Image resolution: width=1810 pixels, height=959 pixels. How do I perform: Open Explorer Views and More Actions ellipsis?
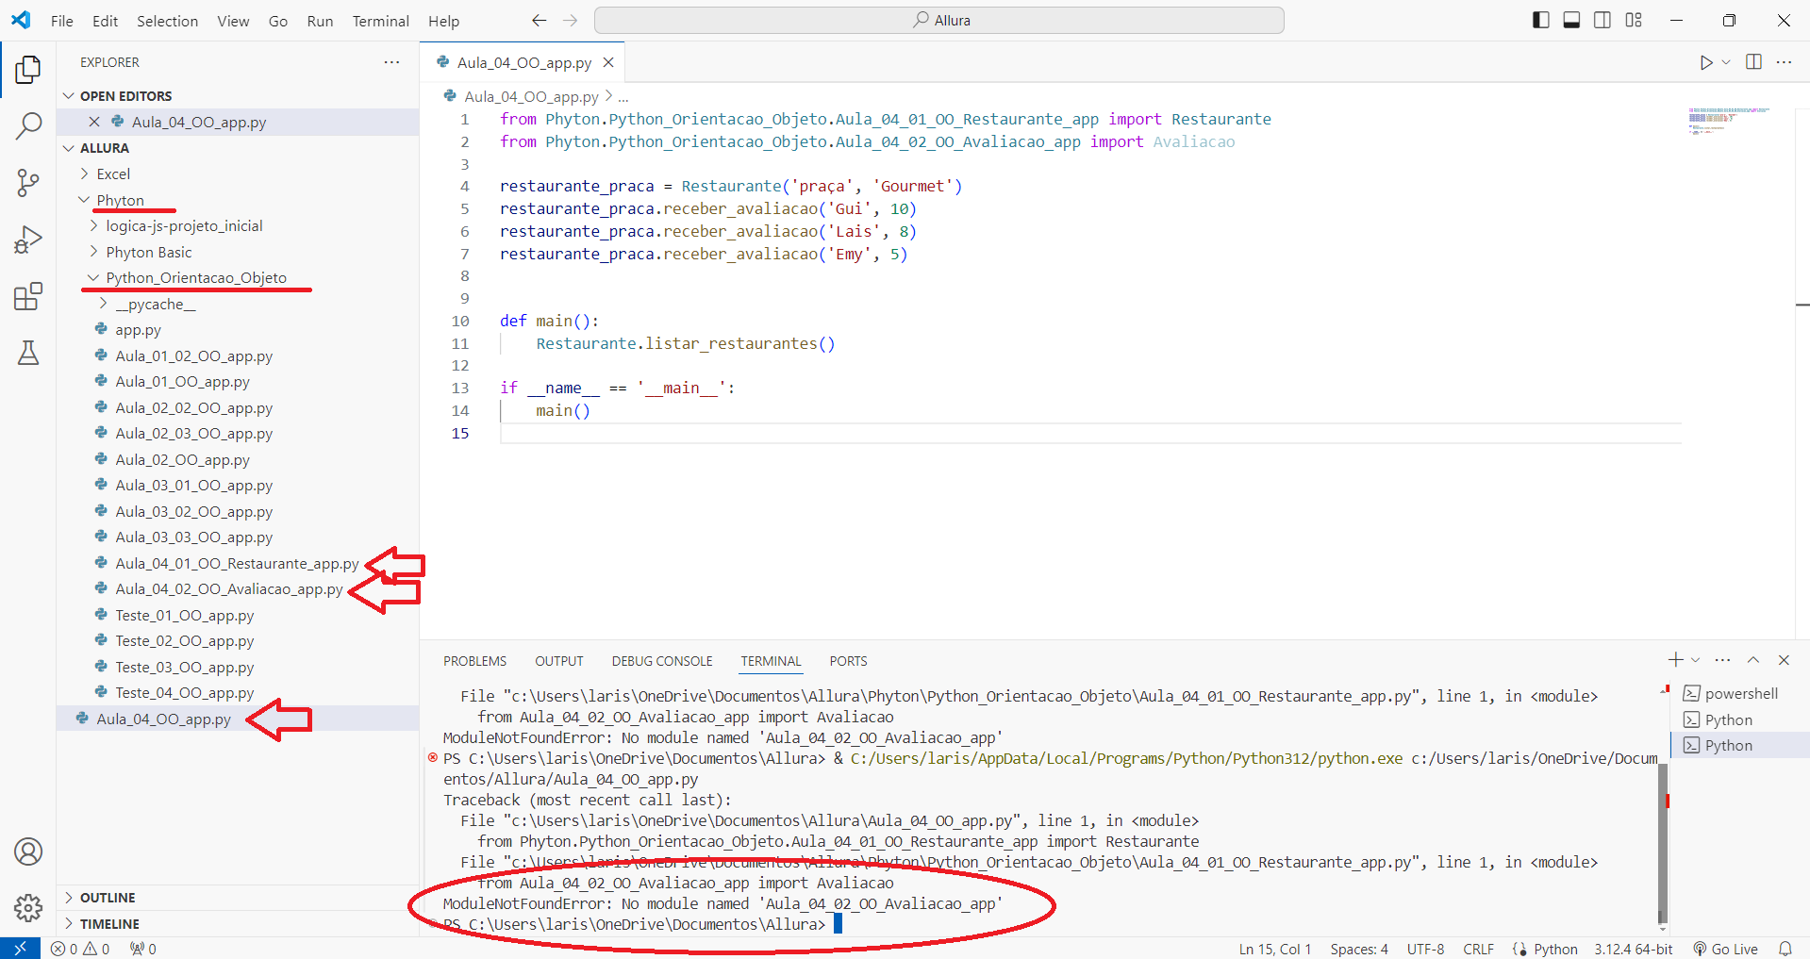(391, 62)
